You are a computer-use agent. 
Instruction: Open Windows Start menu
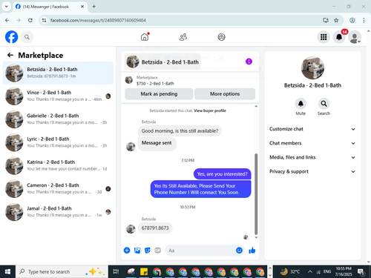pyautogui.click(x=7, y=271)
